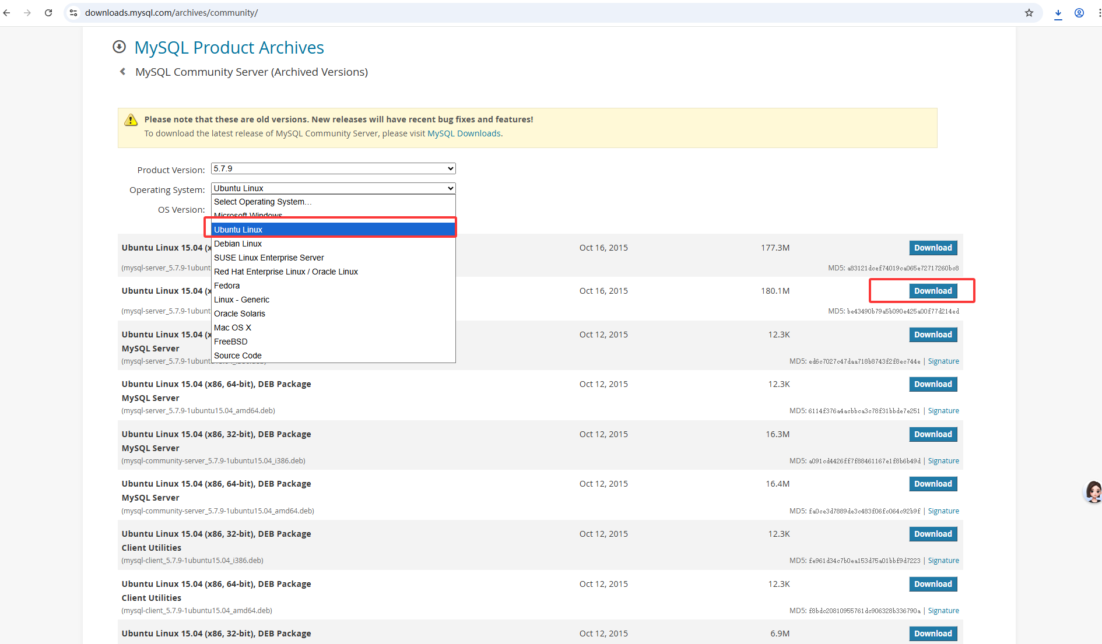This screenshot has width=1102, height=644.
Task: Download mysql-client i386 deb
Action: (x=933, y=534)
